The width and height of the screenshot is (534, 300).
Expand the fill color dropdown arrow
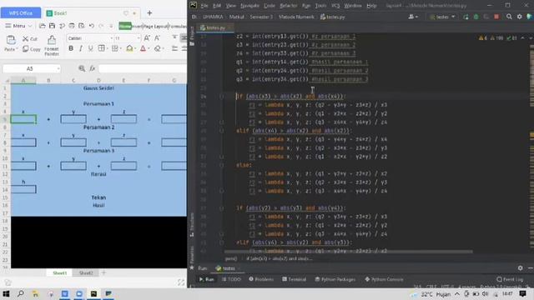[135, 48]
